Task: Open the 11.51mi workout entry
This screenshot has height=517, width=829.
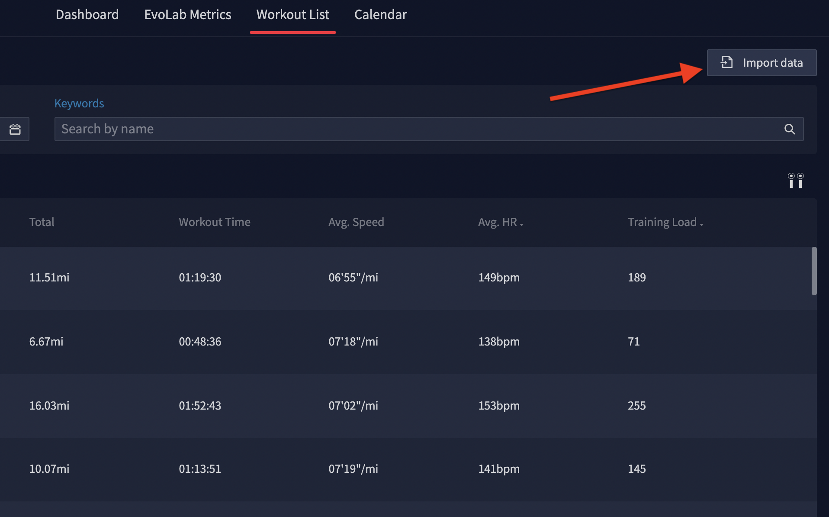Action: click(x=49, y=278)
